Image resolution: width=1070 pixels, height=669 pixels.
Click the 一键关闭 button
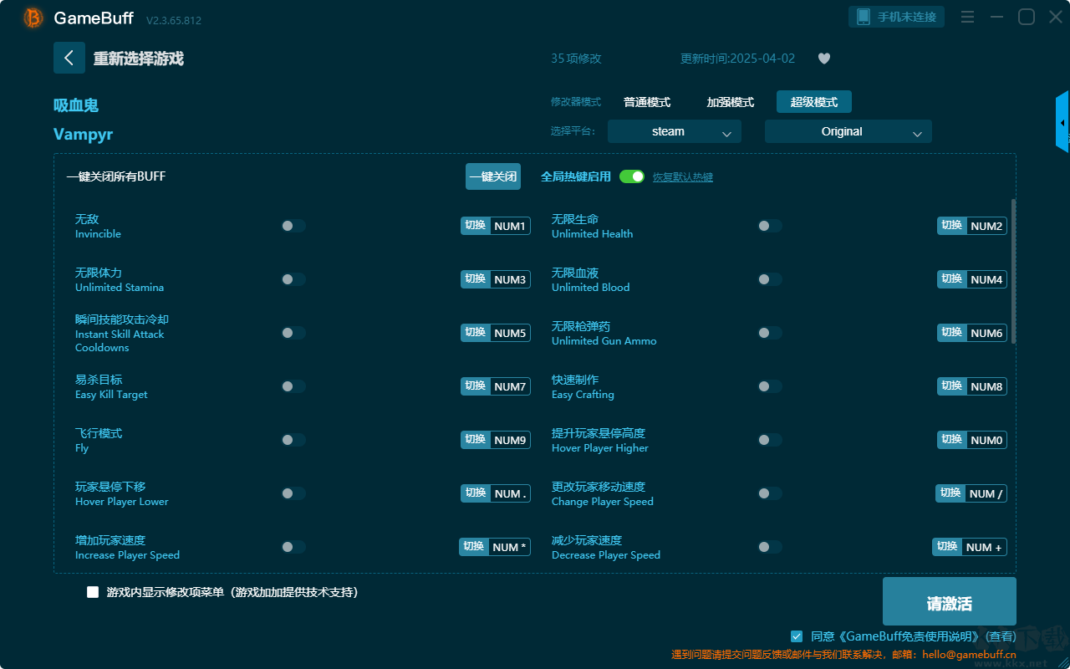493,176
